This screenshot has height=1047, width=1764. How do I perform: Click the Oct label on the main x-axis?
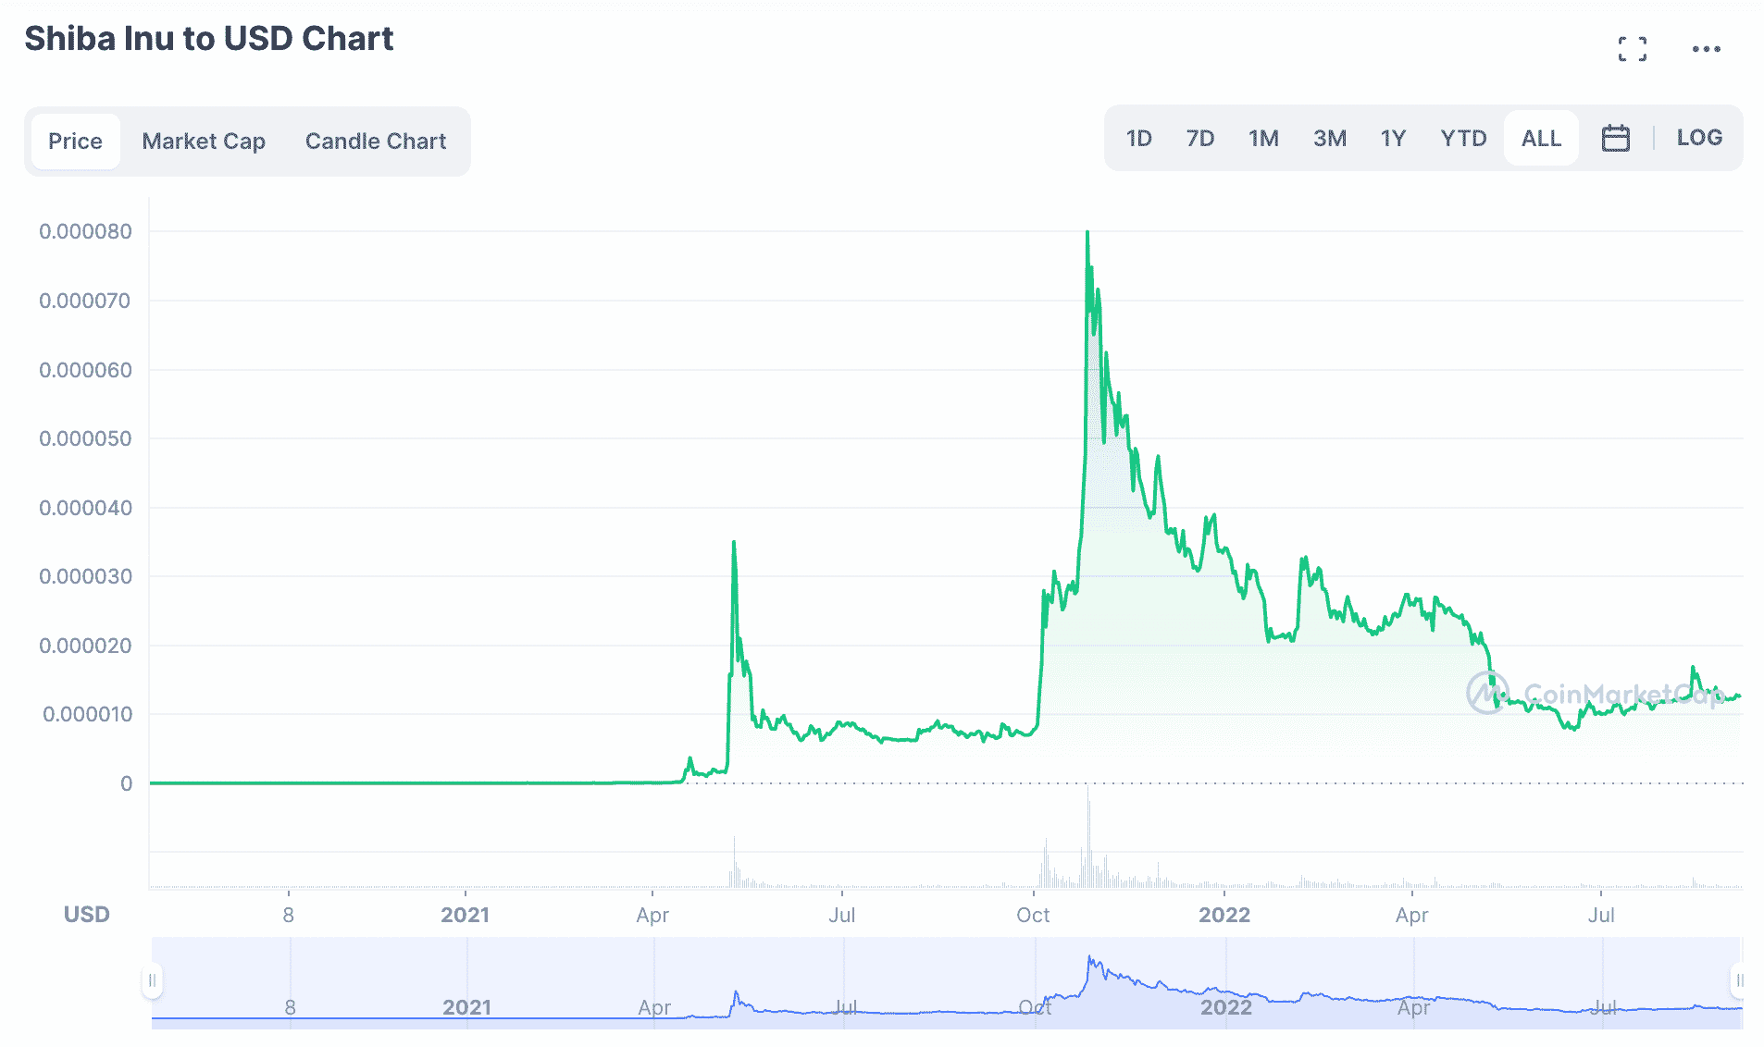click(x=1033, y=915)
